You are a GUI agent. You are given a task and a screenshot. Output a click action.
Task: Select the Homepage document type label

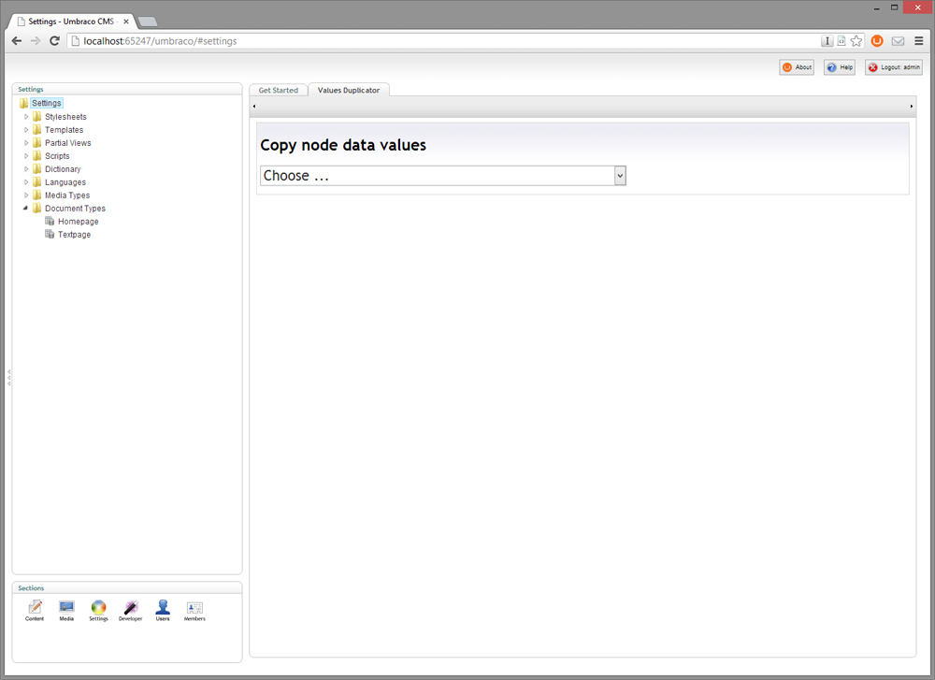[79, 222]
